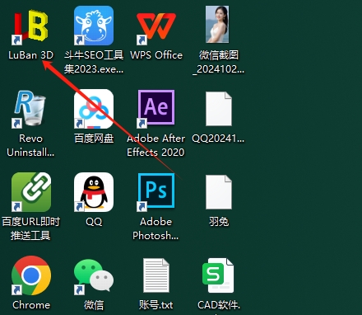
Task: Select the 羽兔 blank file icon
Action: (219, 192)
